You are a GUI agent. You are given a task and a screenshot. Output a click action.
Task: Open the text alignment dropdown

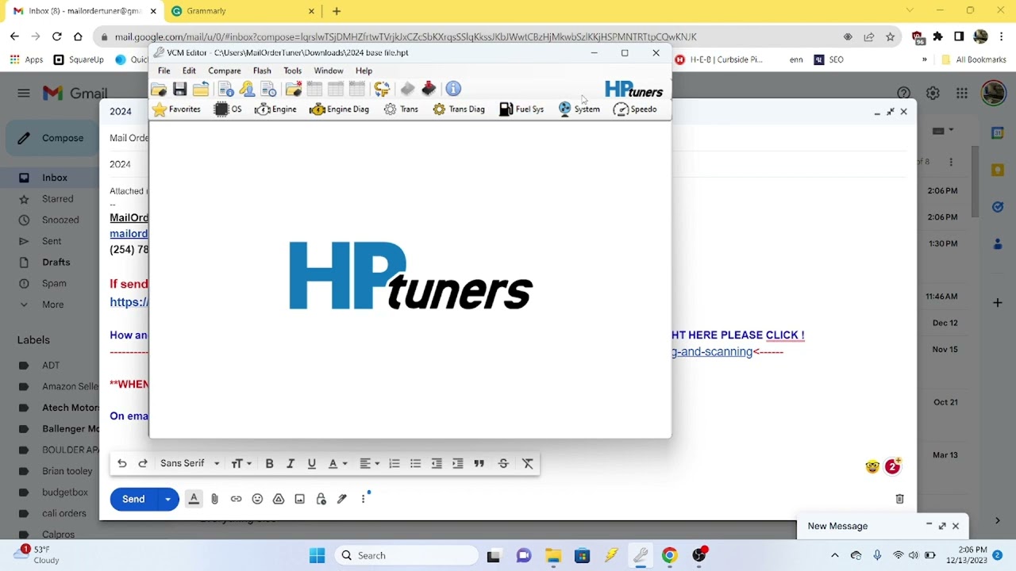[369, 464]
